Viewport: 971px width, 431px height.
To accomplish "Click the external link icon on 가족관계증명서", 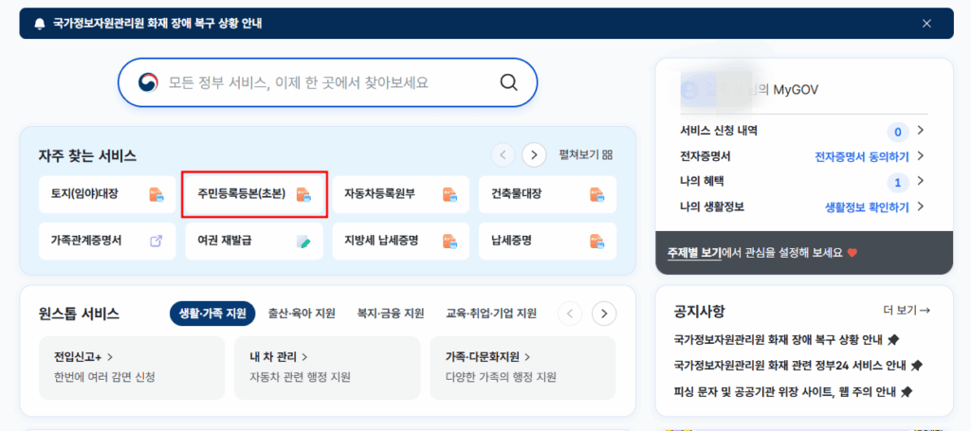I will (x=156, y=242).
